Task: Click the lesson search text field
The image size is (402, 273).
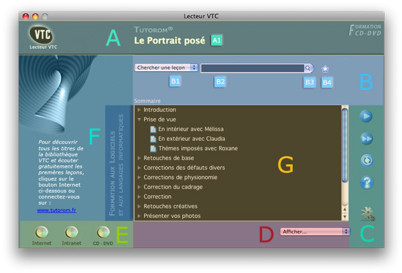Action: tap(253, 68)
